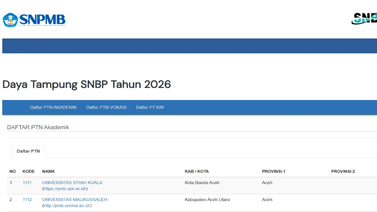Click the KAB / KOTA column header

pyautogui.click(x=197, y=171)
